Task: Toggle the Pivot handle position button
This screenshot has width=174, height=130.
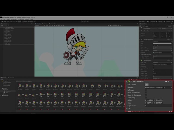Action: [25, 21]
